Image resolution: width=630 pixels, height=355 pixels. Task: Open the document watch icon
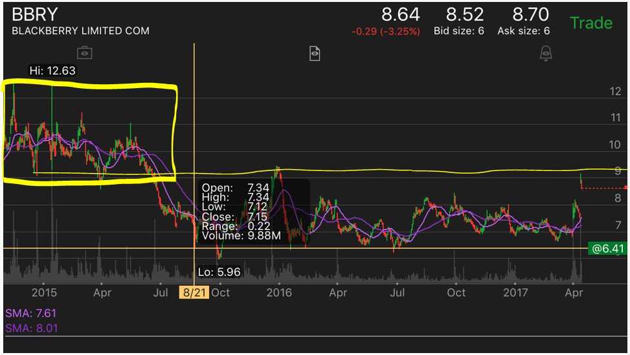coord(315,53)
